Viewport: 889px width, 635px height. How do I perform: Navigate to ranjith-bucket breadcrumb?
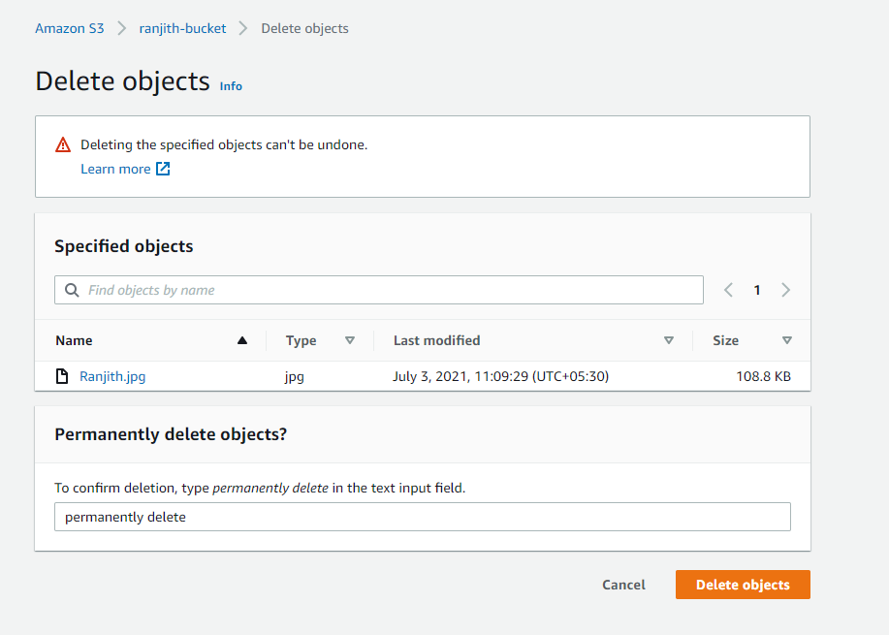[x=182, y=28]
